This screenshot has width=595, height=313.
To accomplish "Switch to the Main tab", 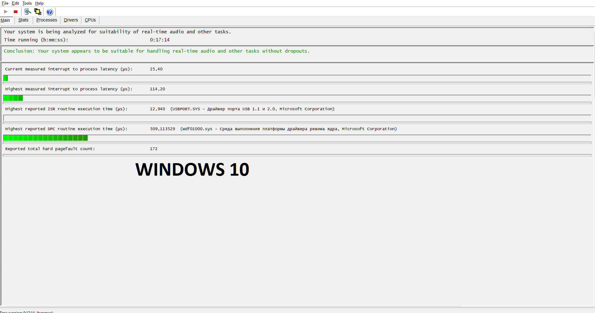I will (5, 20).
